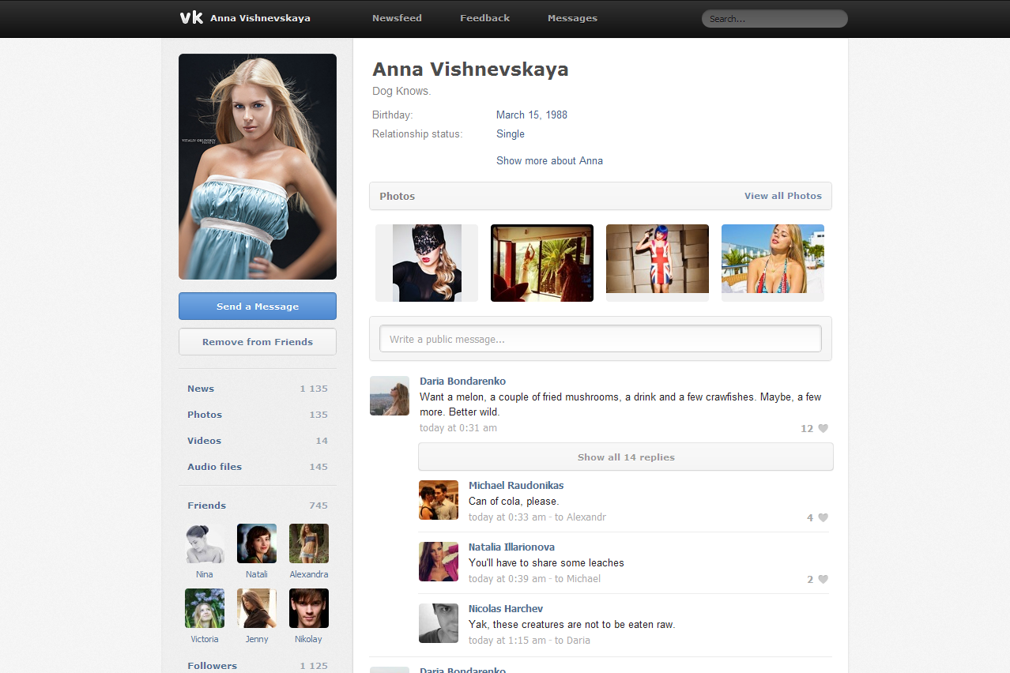1010x673 pixels.
Task: Click Send a Message button
Action: [x=258, y=306]
